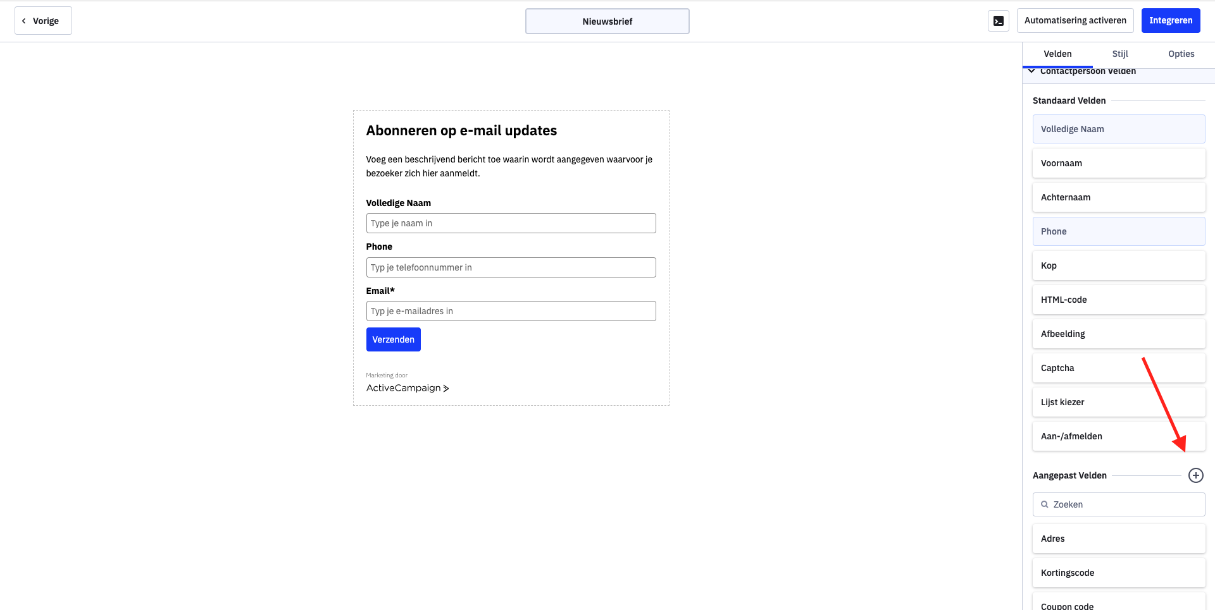
Task: Add a new custom field with the plus icon
Action: coord(1195,475)
